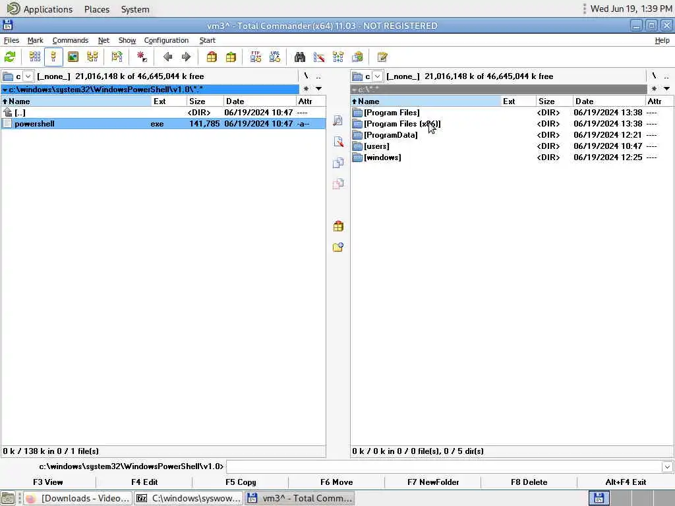Open the right panel drive dropdown
The image size is (675, 506).
[x=378, y=76]
